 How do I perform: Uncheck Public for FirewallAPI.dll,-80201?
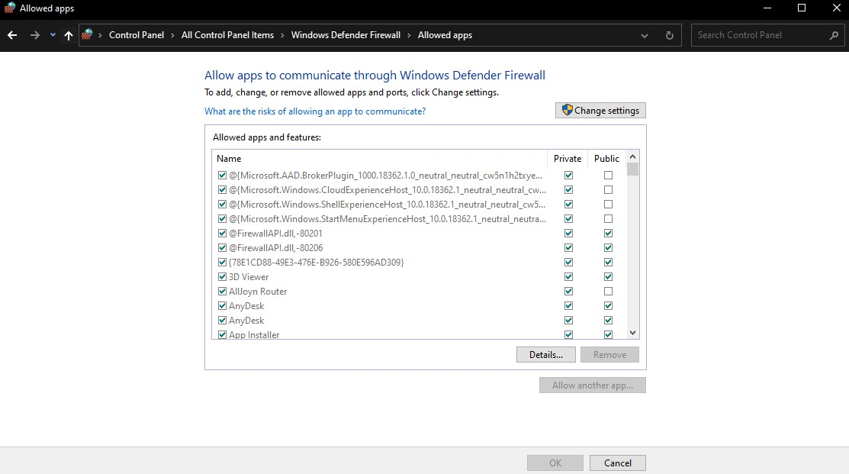tap(608, 233)
